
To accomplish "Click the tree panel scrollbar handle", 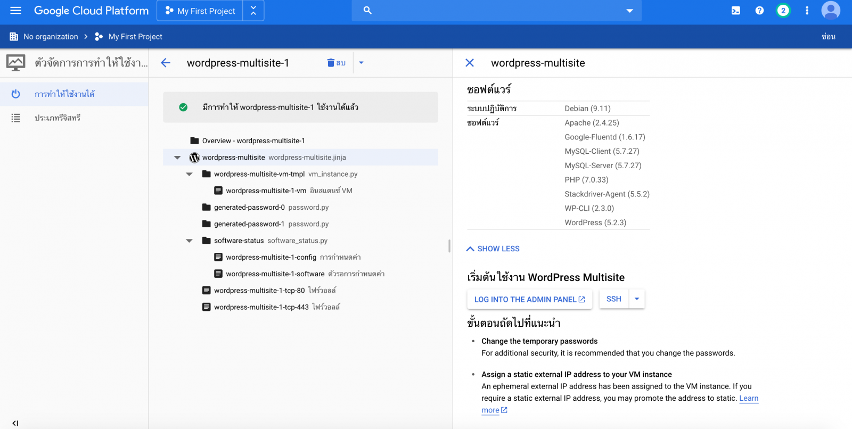I will (x=449, y=246).
